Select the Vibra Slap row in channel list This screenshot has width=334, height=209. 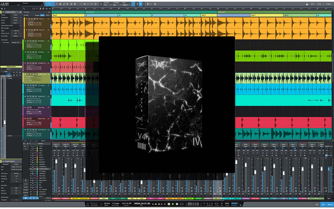40,176
